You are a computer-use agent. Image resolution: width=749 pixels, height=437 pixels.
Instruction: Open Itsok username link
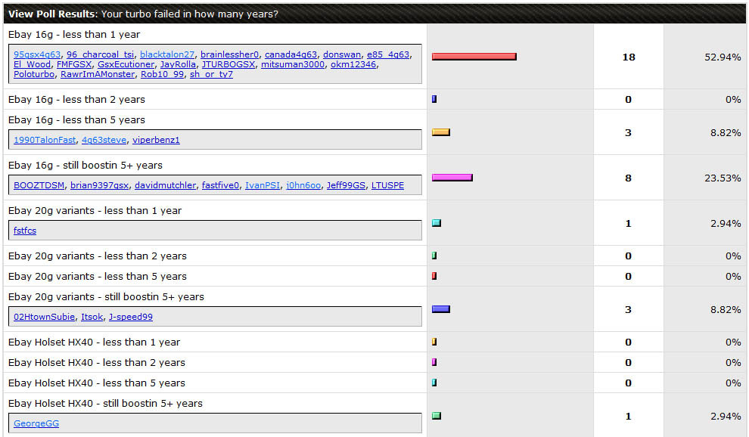pyautogui.click(x=92, y=317)
